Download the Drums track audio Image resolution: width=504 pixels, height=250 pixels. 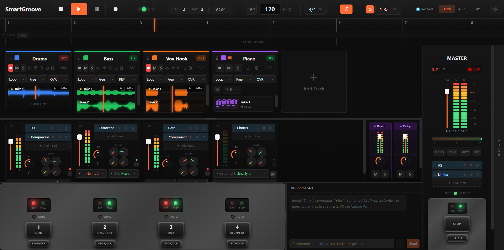coord(29,68)
